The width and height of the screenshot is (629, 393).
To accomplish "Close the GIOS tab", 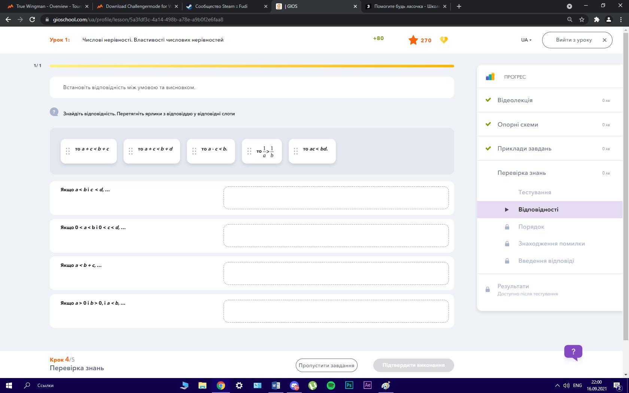I will point(355,6).
